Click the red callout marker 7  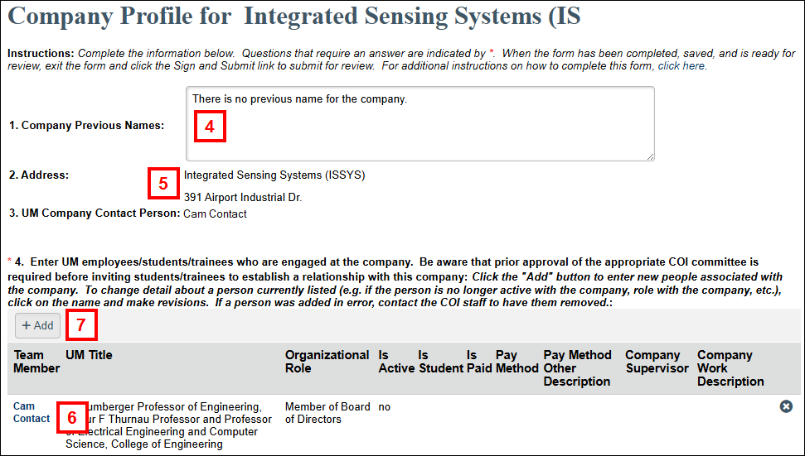click(81, 325)
